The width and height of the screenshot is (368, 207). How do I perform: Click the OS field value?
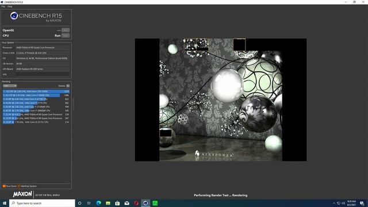(x=43, y=58)
